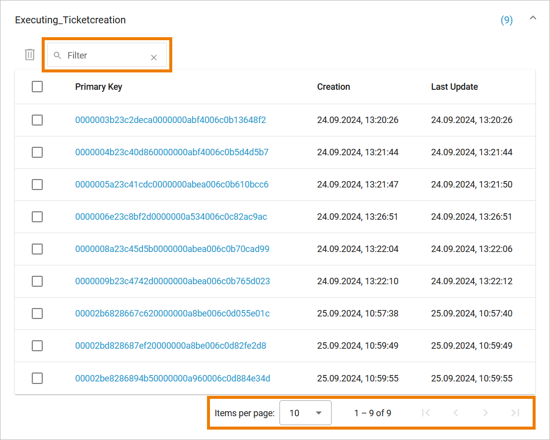Open primary key link 00002b6828667c62
This screenshot has height=440, width=550.
coord(172,314)
